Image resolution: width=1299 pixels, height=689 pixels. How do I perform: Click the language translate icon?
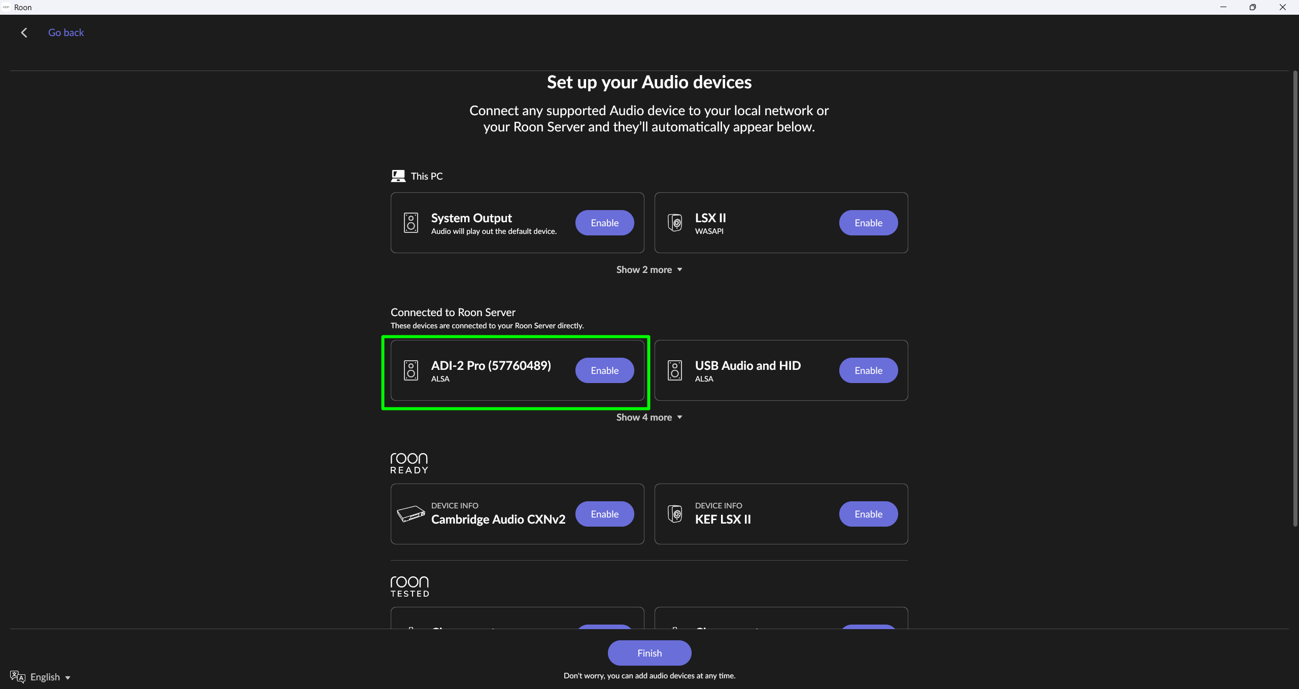point(17,677)
